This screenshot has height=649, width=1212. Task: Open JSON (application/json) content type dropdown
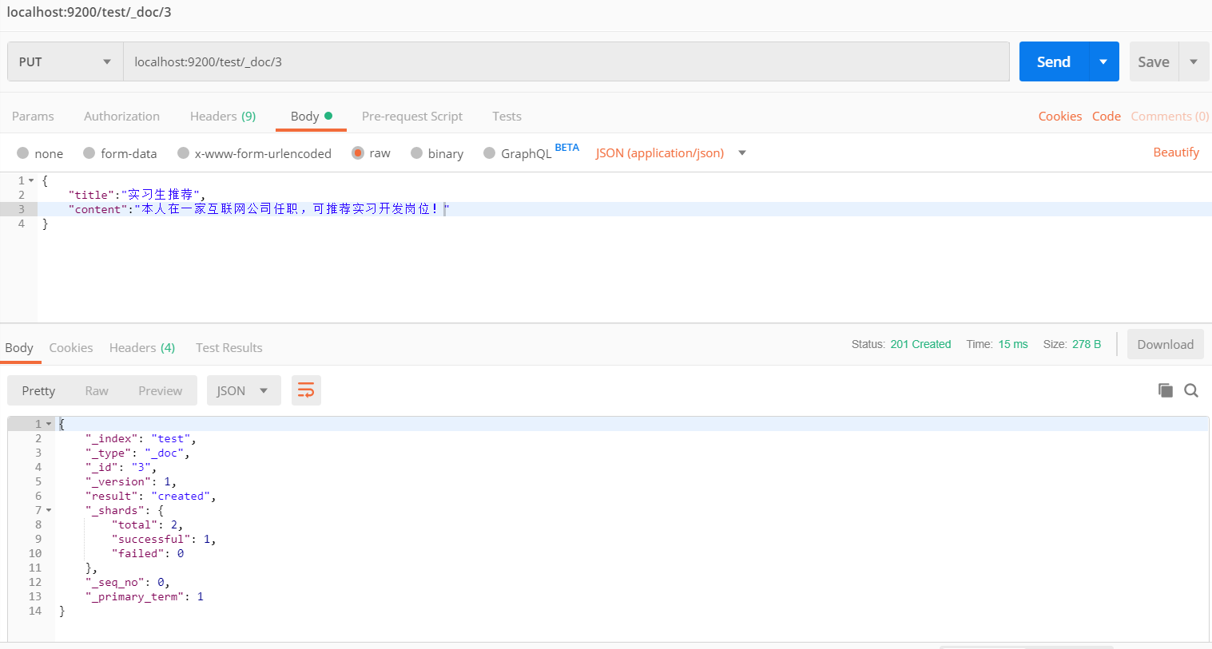[x=670, y=153]
